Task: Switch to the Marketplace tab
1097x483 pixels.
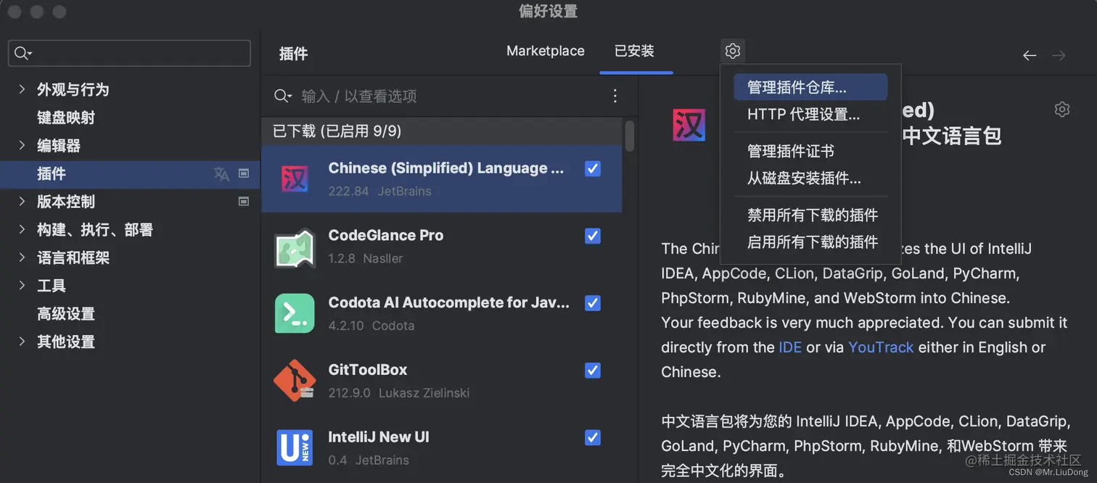Action: coord(546,51)
